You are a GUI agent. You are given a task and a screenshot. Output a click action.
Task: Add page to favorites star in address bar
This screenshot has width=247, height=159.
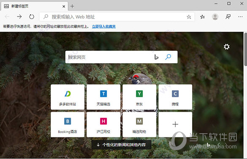pos(189,17)
